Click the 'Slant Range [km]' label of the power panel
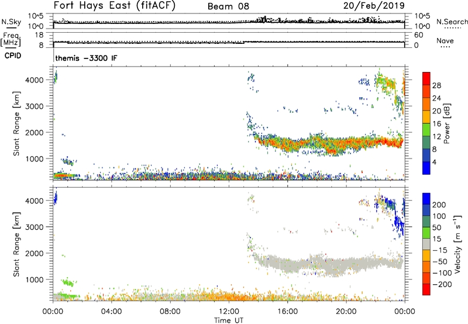 [x=16, y=123]
